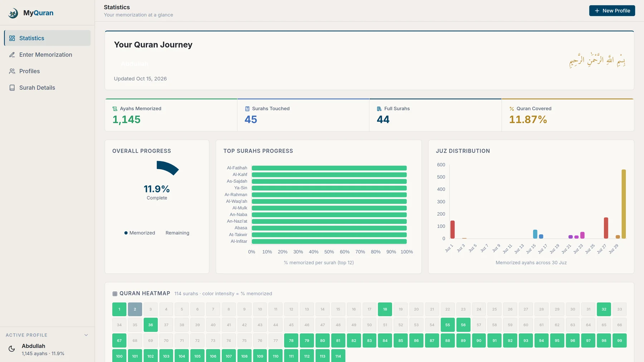The width and height of the screenshot is (644, 362).
Task: Click the Statistics grid icon in sidebar
Action: coord(12,38)
